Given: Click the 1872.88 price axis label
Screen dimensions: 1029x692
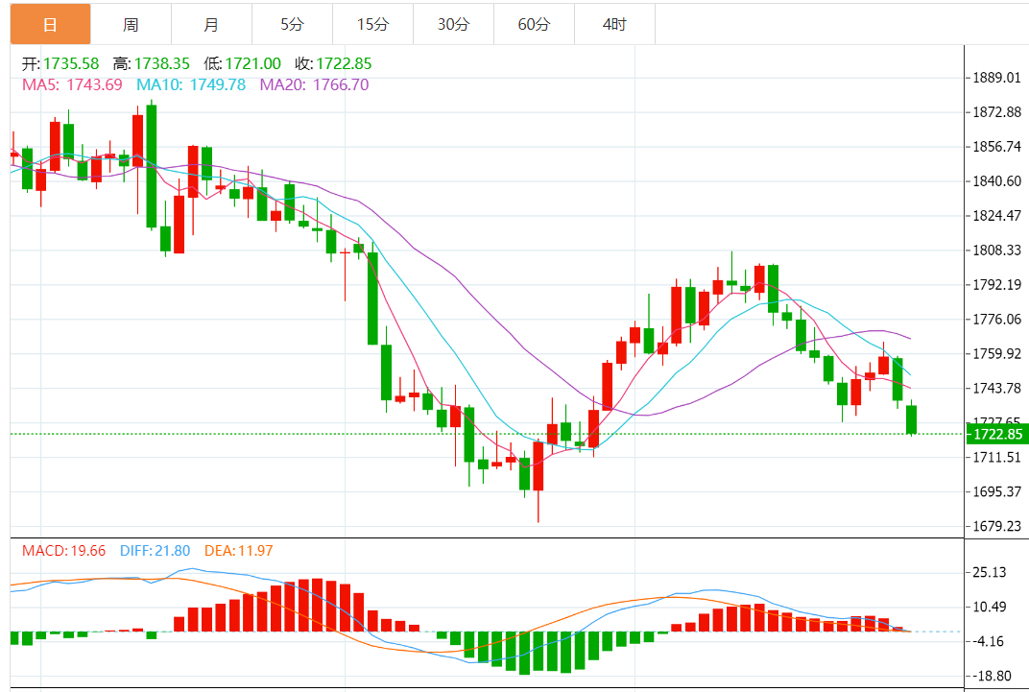Looking at the screenshot, I should pos(996,112).
